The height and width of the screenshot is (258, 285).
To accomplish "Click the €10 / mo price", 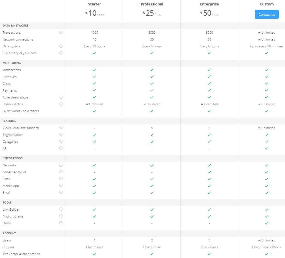I will click(95, 13).
